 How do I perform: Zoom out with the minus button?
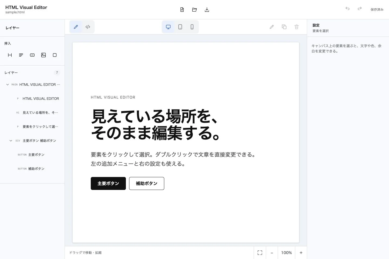coord(272,253)
